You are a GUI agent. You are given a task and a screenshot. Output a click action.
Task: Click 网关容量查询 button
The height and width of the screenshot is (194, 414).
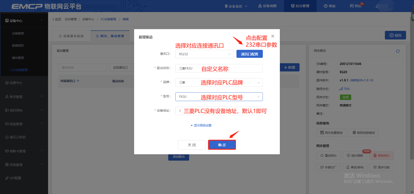[x=331, y=133]
